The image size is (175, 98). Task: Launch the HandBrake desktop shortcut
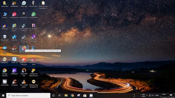(14, 4)
